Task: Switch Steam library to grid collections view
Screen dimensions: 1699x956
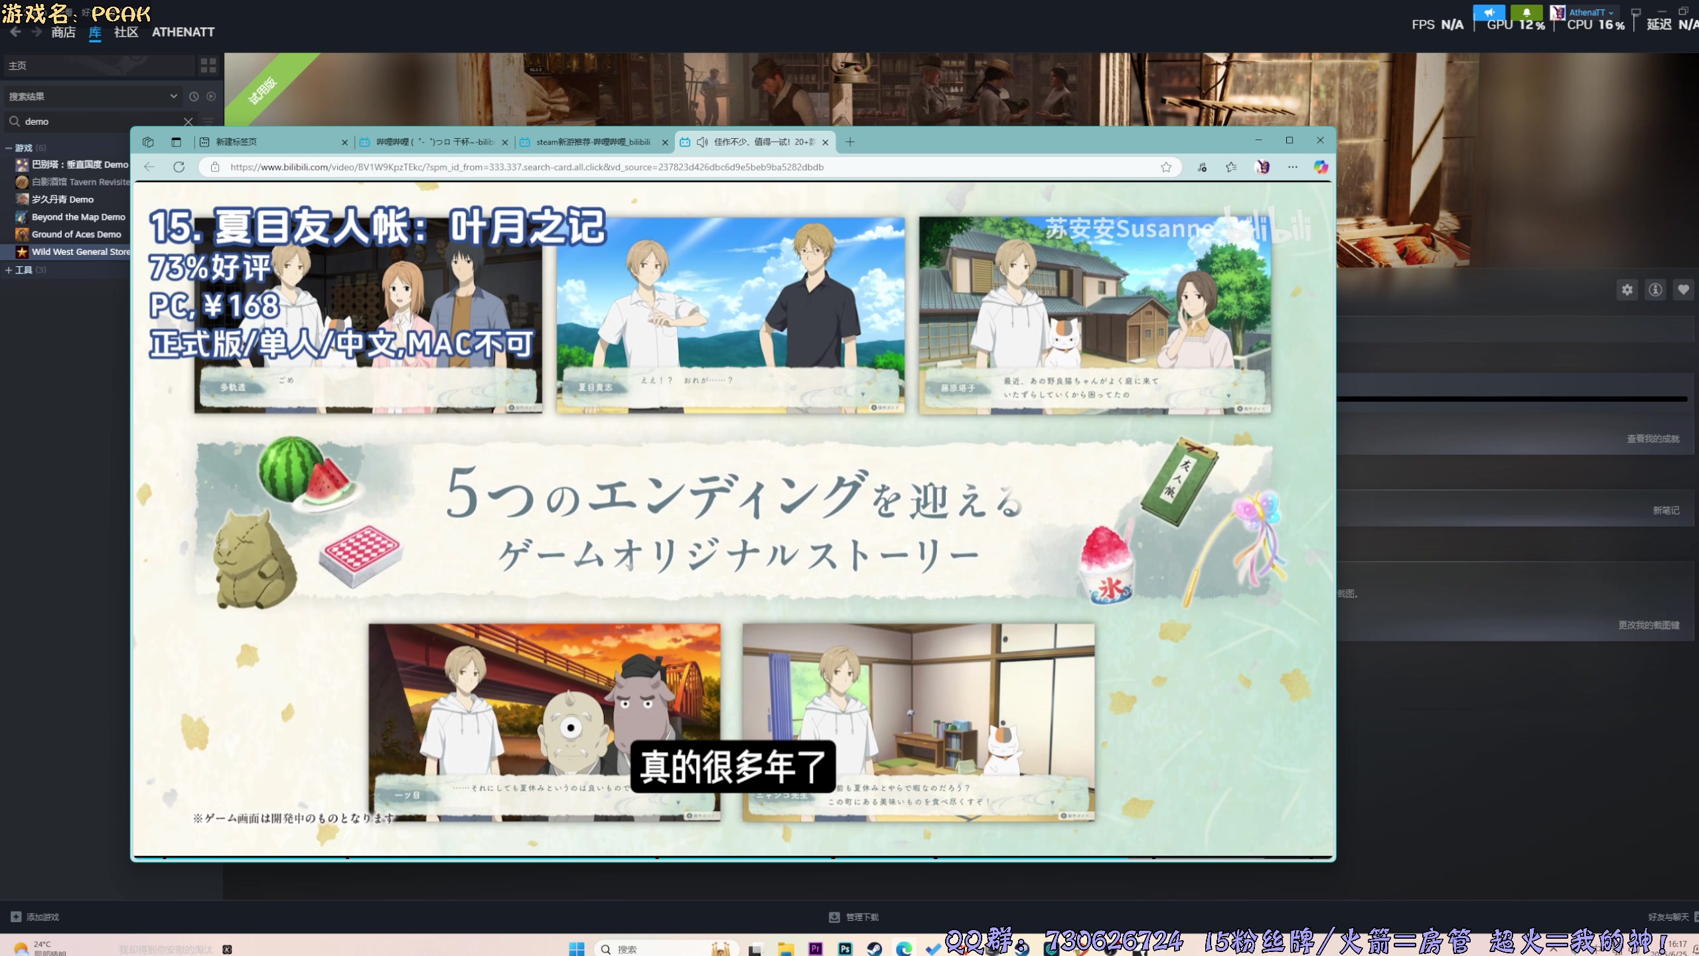Action: 208,65
